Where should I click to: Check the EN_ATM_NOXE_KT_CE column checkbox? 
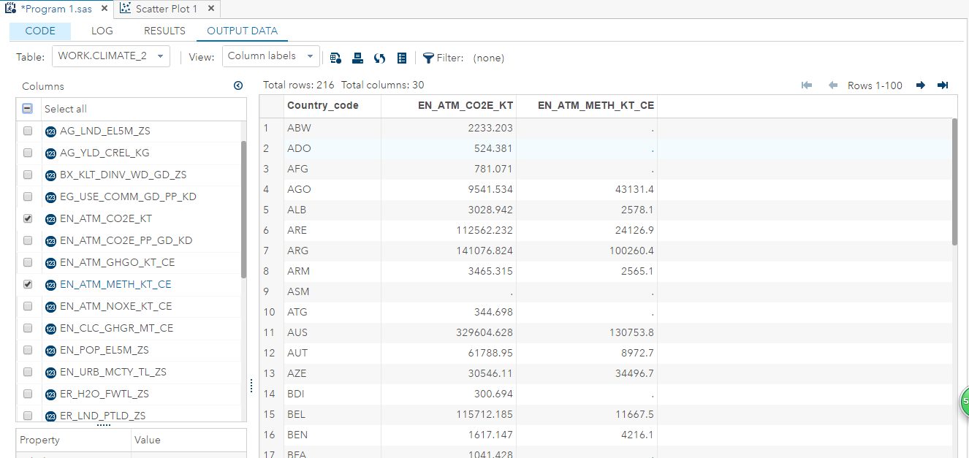[x=28, y=306]
